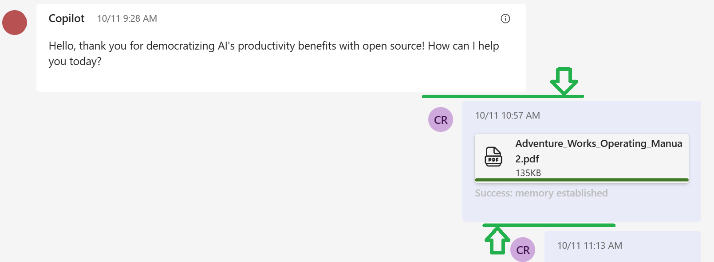
Task: Click the "Success: memory established" status text
Action: (x=541, y=193)
